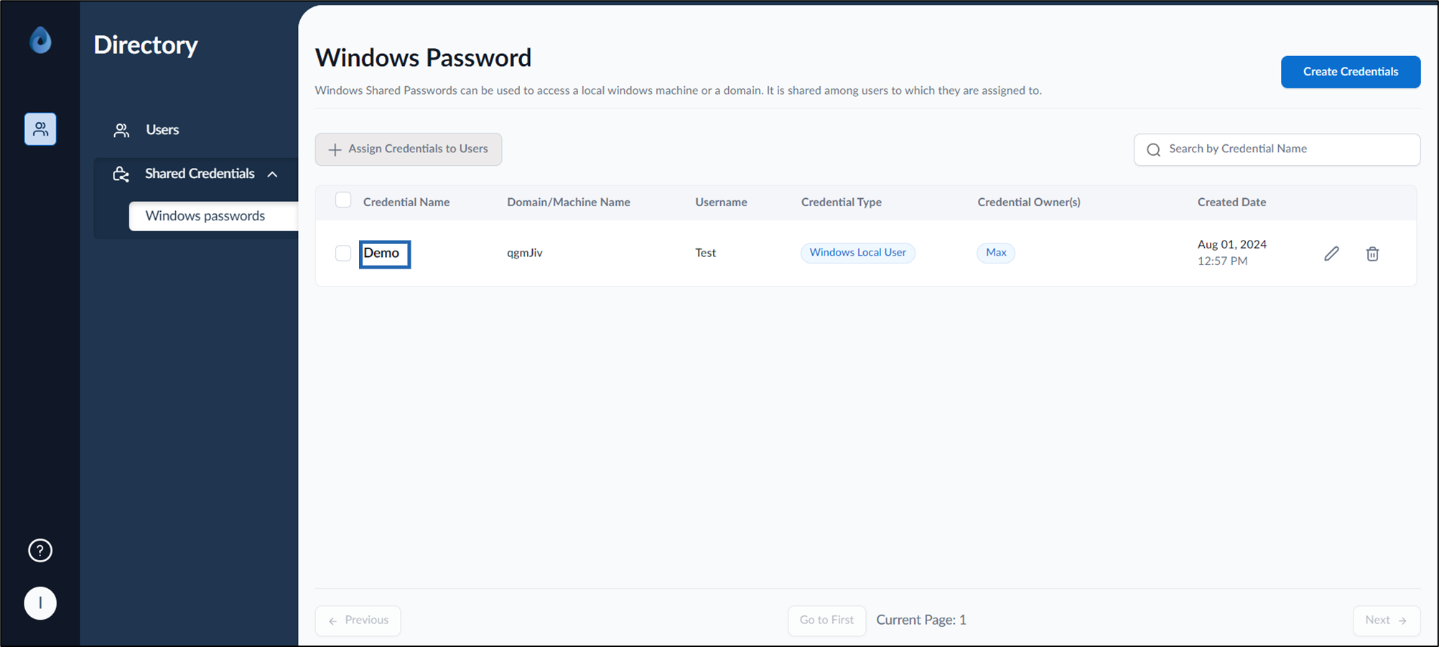Click the Windows Password page heading
The width and height of the screenshot is (1439, 647).
coord(423,57)
